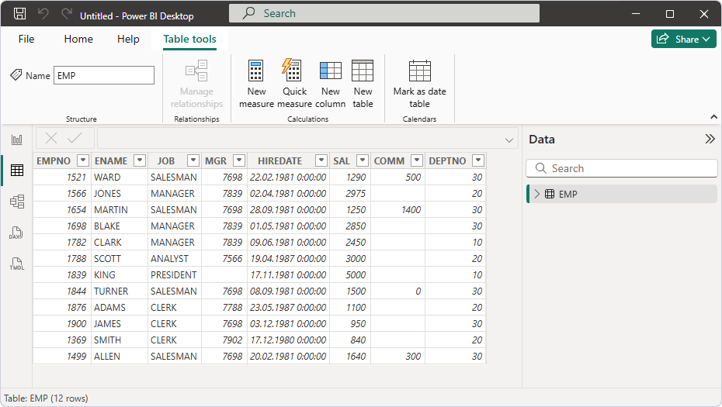Open the Help tab

(x=128, y=39)
